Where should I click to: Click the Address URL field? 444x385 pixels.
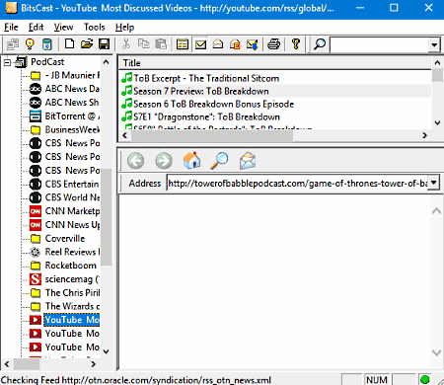298,183
